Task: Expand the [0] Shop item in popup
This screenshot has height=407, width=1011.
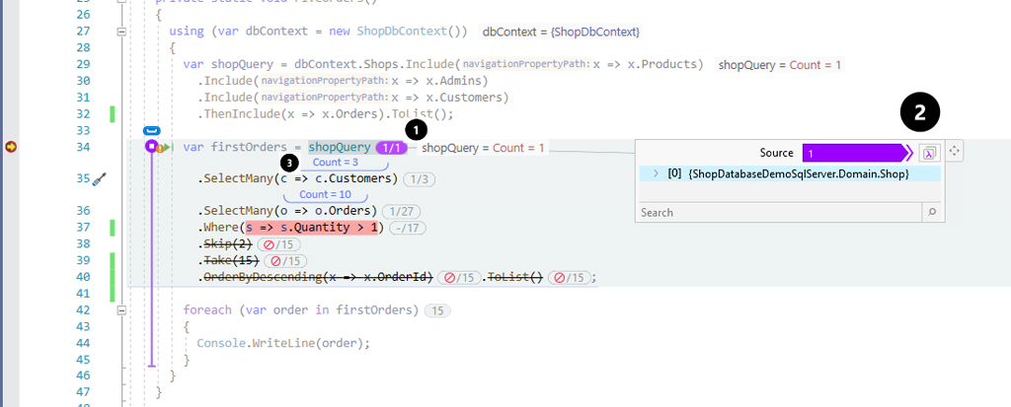Action: (656, 173)
